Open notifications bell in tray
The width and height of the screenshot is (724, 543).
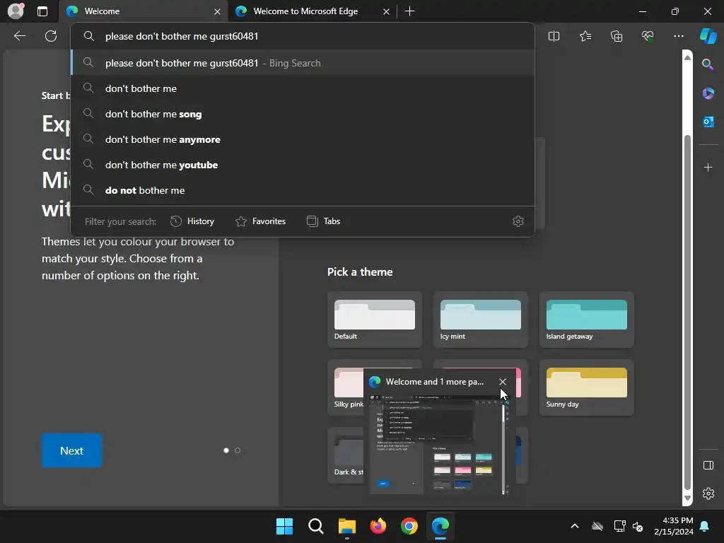(x=705, y=526)
